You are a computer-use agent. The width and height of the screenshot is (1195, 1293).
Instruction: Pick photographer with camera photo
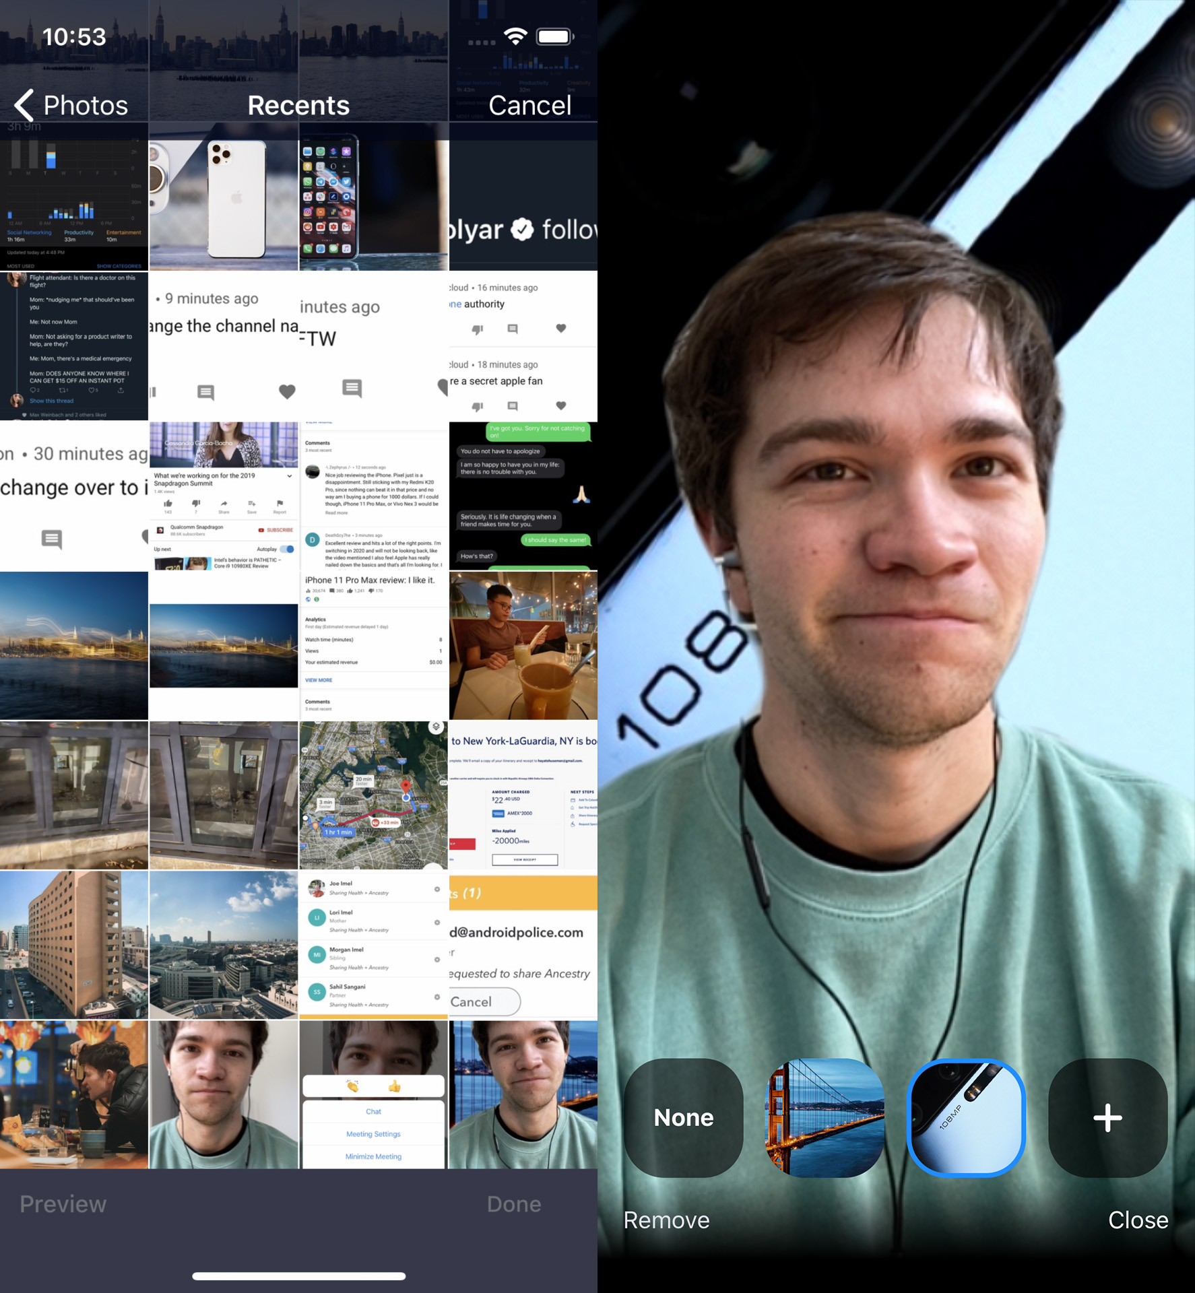click(74, 1094)
